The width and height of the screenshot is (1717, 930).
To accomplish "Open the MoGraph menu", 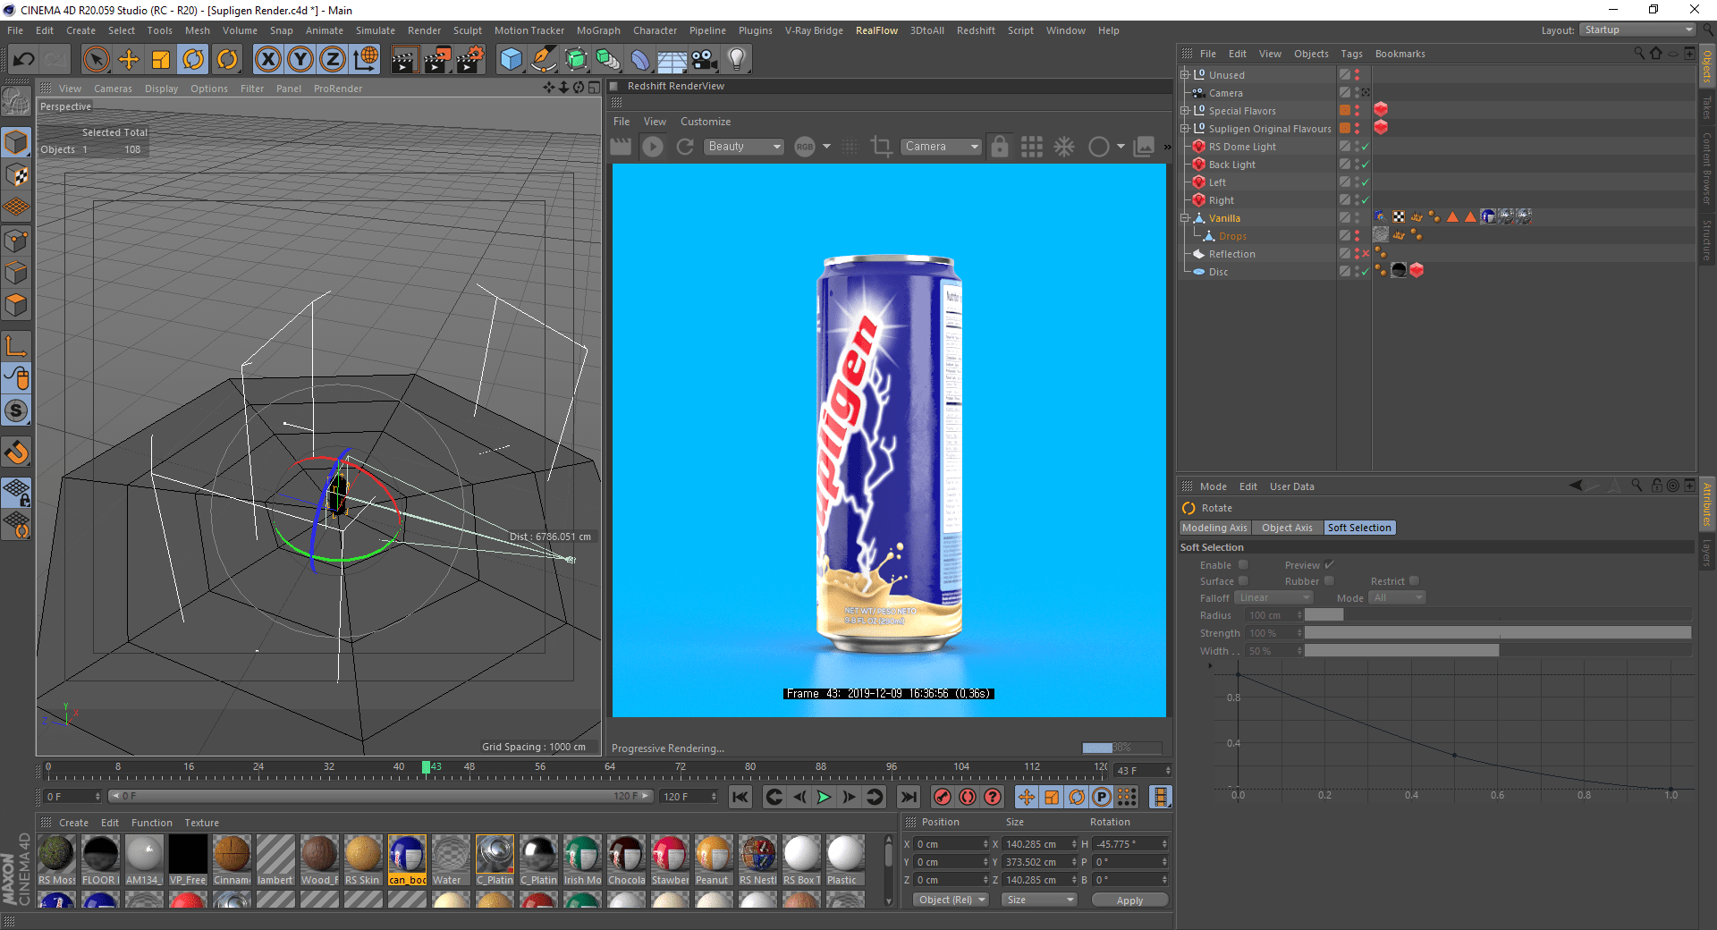I will click(597, 30).
